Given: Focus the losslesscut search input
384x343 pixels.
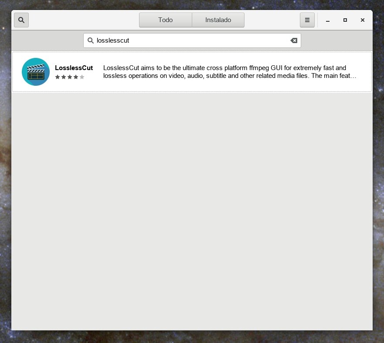Looking at the screenshot, I should pos(192,40).
